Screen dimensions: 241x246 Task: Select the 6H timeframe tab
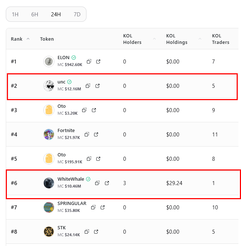coord(35,15)
